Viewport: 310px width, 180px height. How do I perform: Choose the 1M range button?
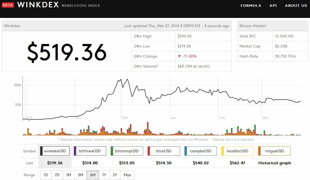(x=69, y=175)
